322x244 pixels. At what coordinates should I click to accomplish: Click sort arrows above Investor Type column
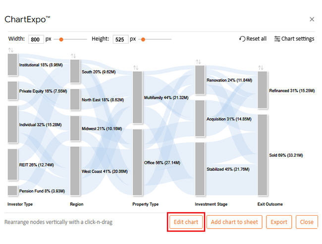point(11,50)
